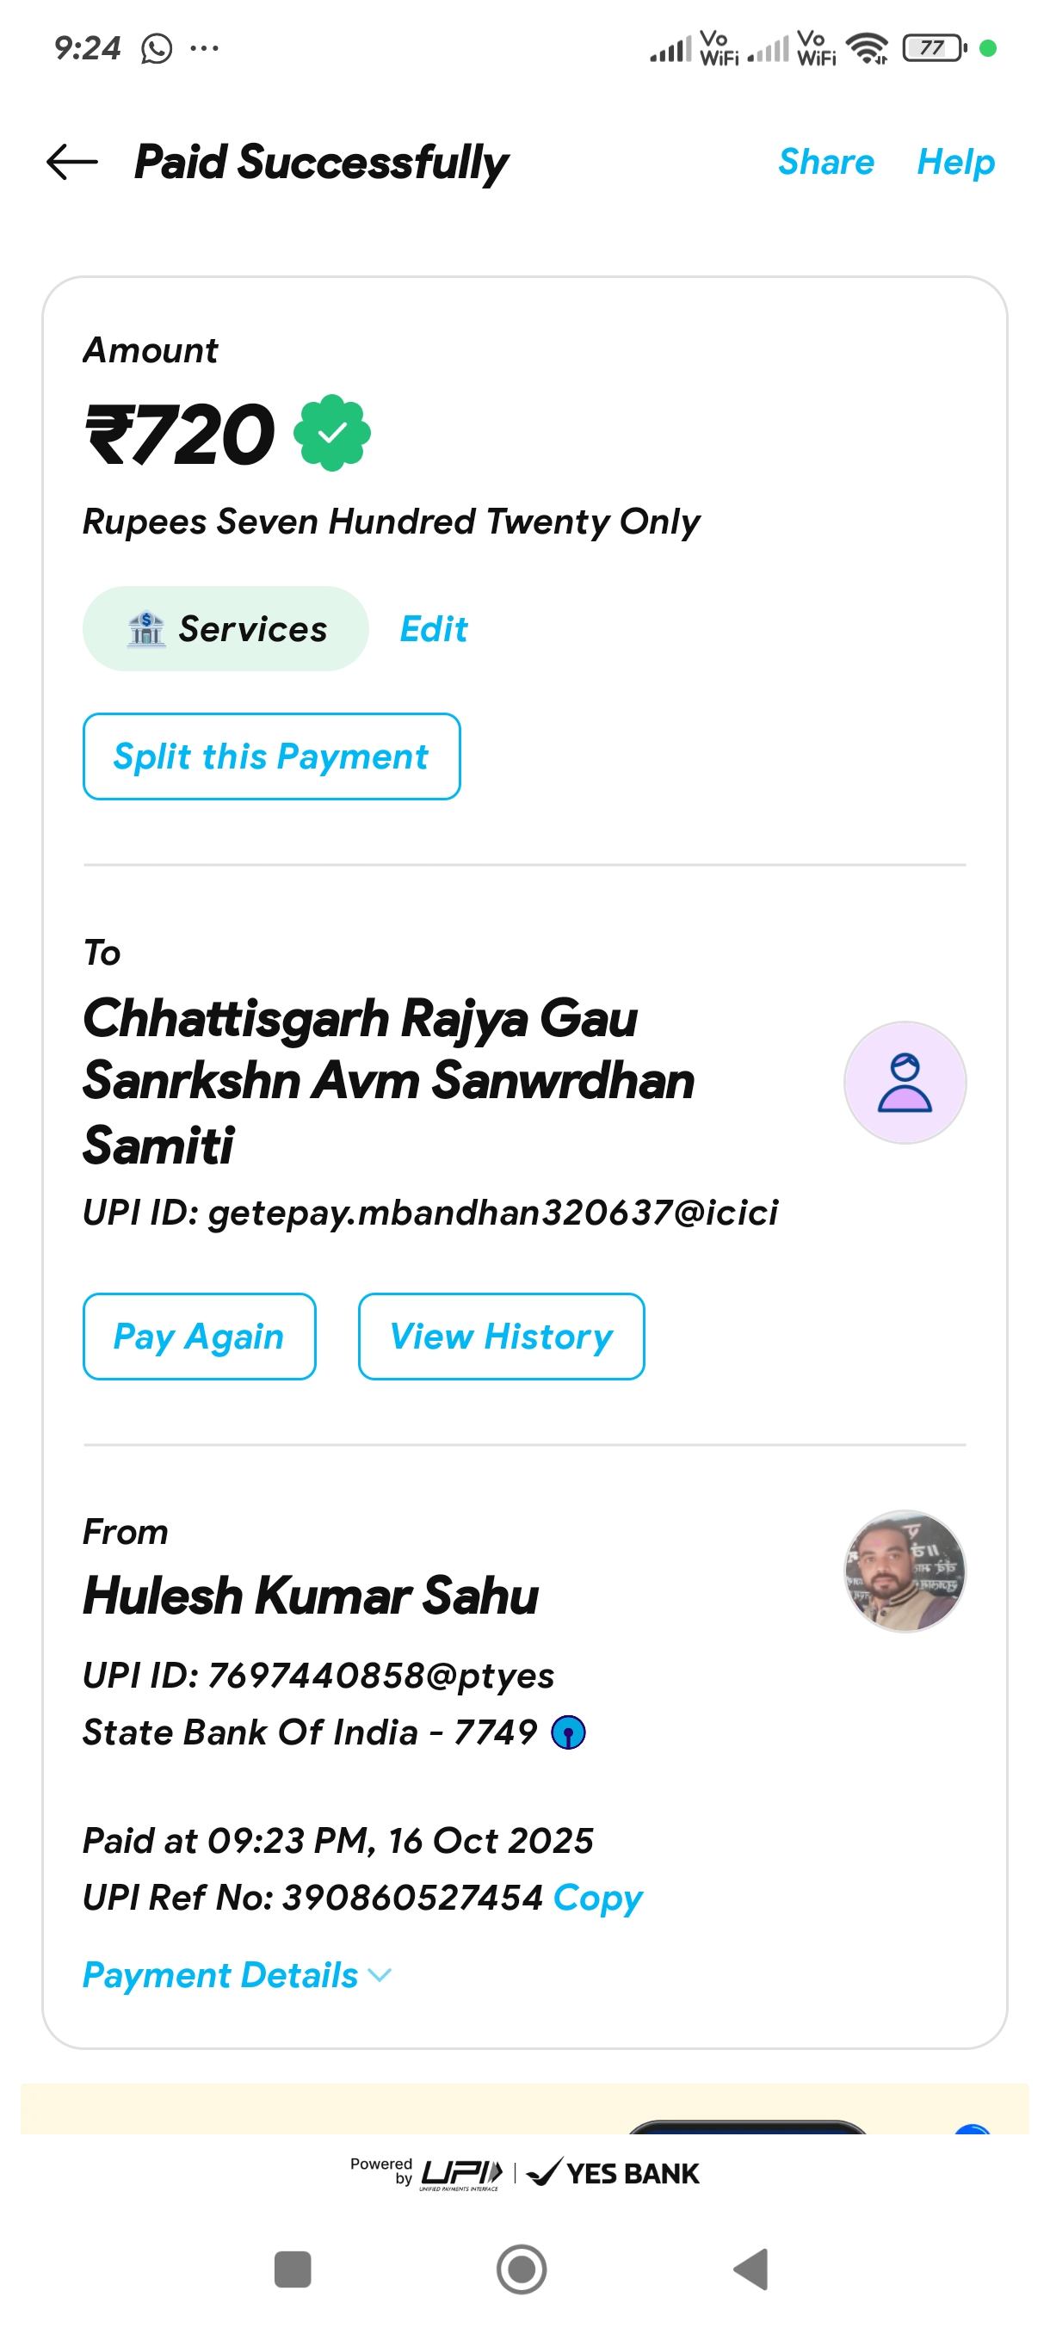This screenshot has width=1050, height=2334.
Task: Tap the back arrow icon
Action: 72,162
